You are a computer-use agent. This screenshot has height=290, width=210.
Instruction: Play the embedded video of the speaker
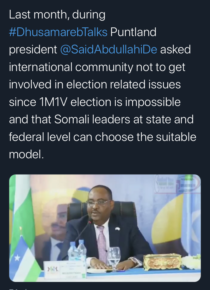105,228
